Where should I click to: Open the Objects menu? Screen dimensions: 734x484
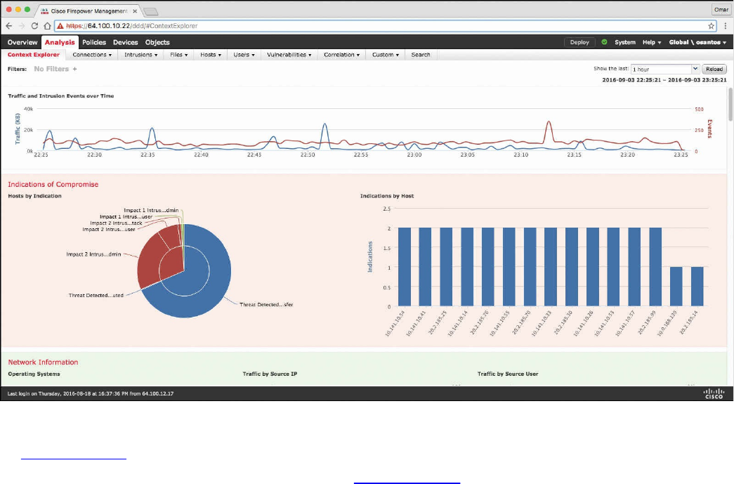point(157,42)
